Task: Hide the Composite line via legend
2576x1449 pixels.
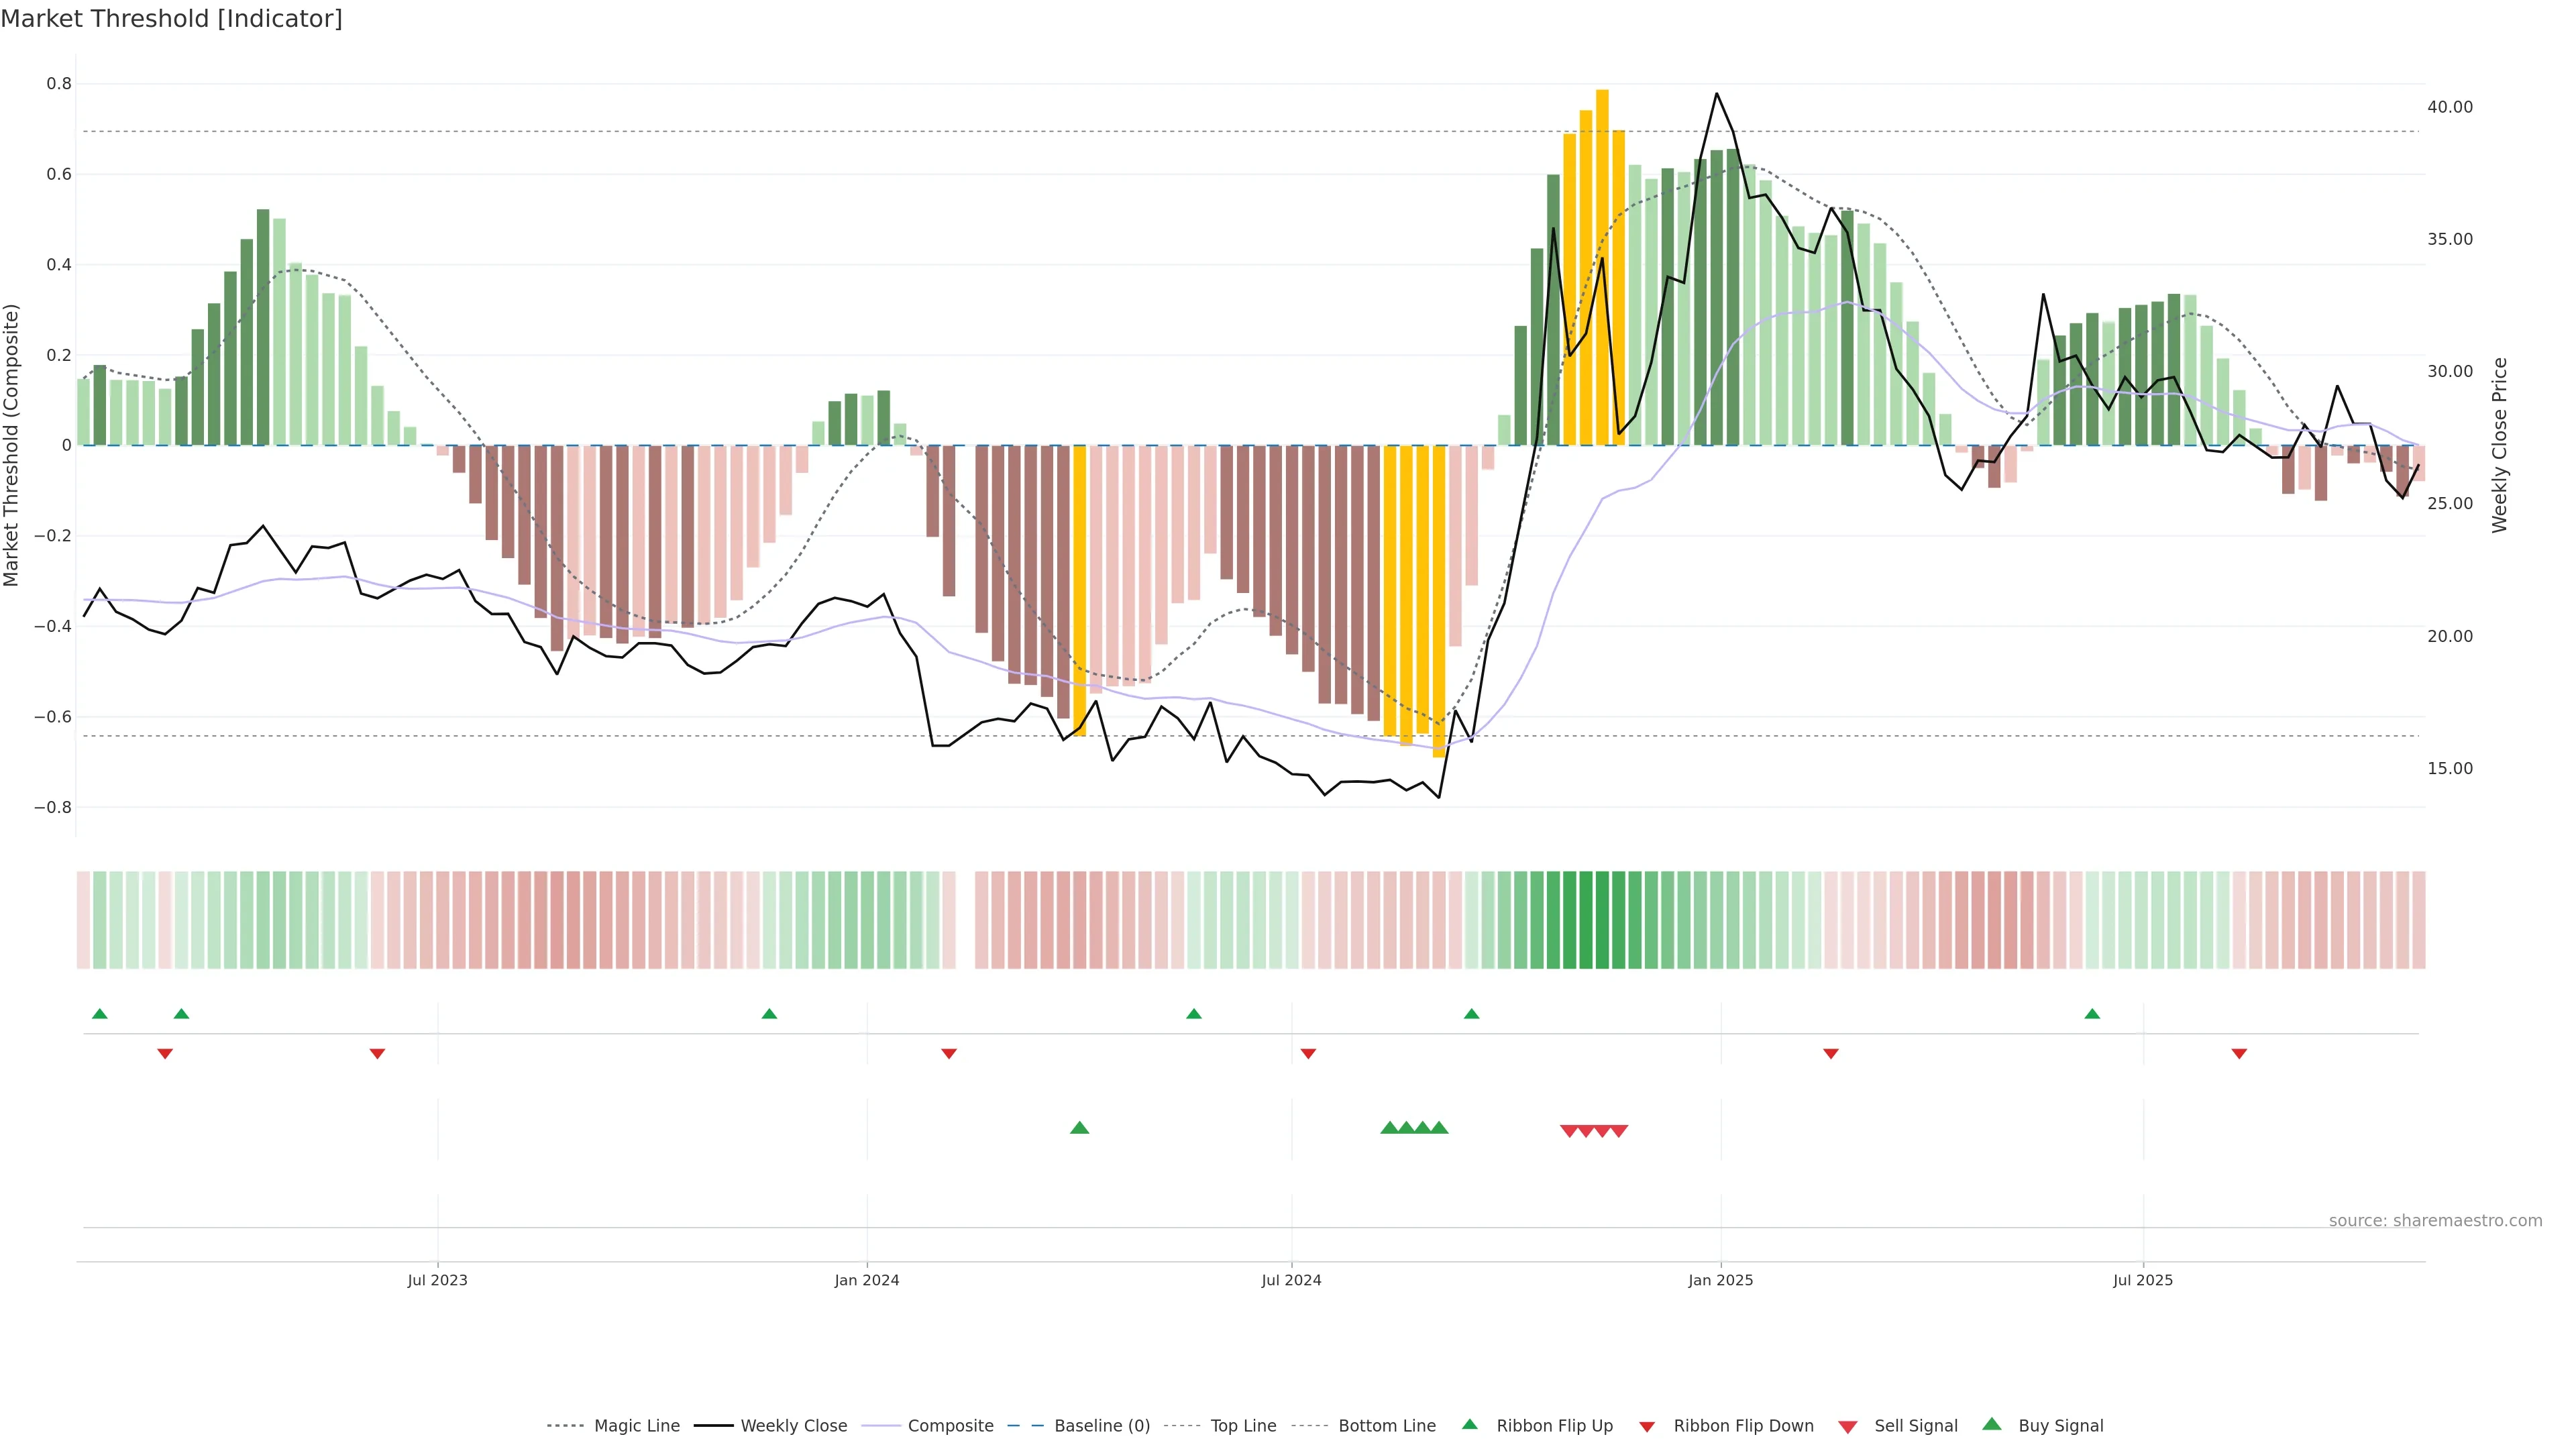Action: coord(950,1426)
